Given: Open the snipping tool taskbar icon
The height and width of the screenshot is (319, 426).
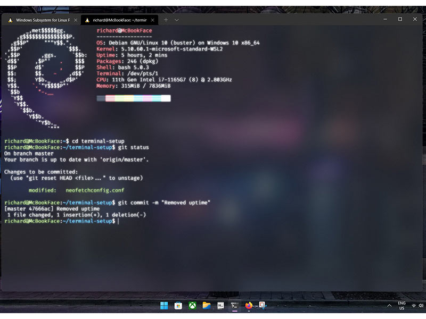Looking at the screenshot, I should coord(262,306).
